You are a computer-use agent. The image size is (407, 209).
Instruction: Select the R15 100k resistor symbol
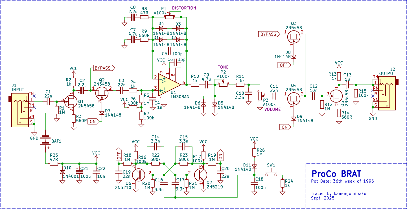click(356, 93)
